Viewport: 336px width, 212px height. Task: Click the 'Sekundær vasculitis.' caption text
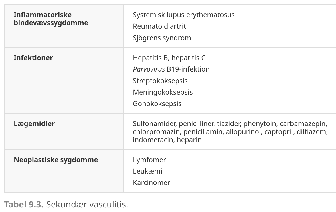coord(87,205)
